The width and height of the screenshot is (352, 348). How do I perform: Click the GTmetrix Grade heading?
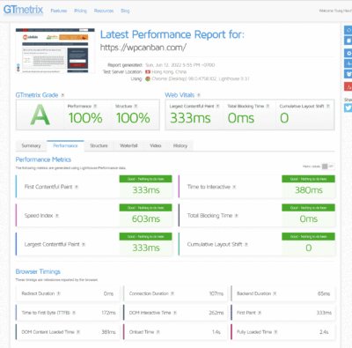tap(37, 95)
